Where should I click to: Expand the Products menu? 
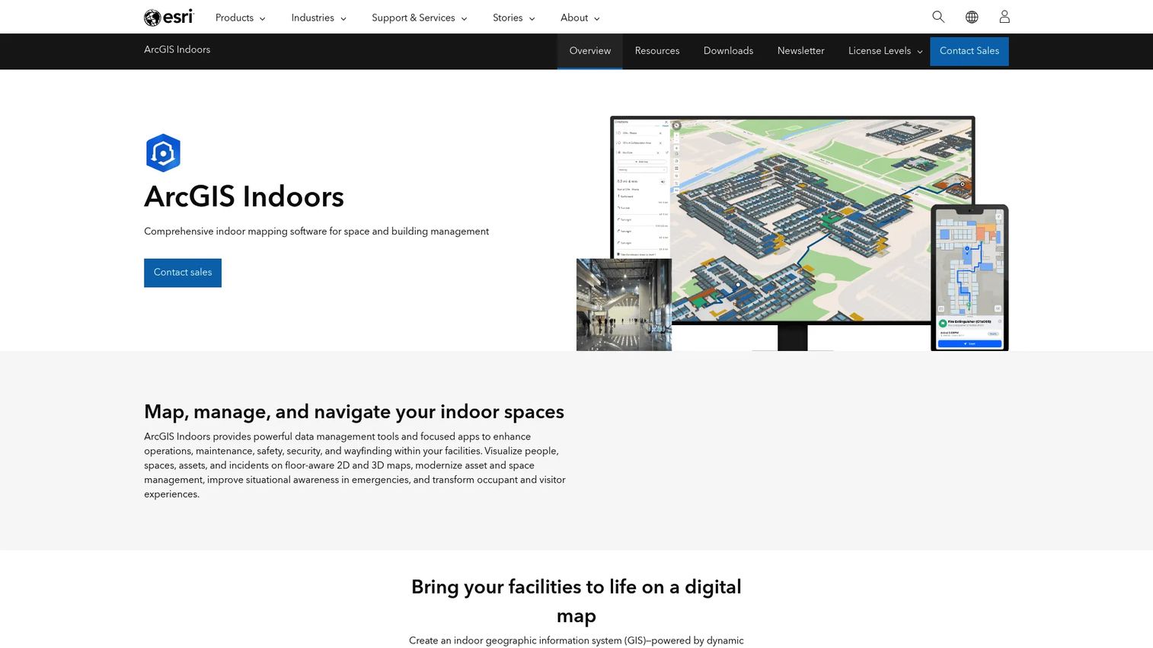click(x=241, y=18)
